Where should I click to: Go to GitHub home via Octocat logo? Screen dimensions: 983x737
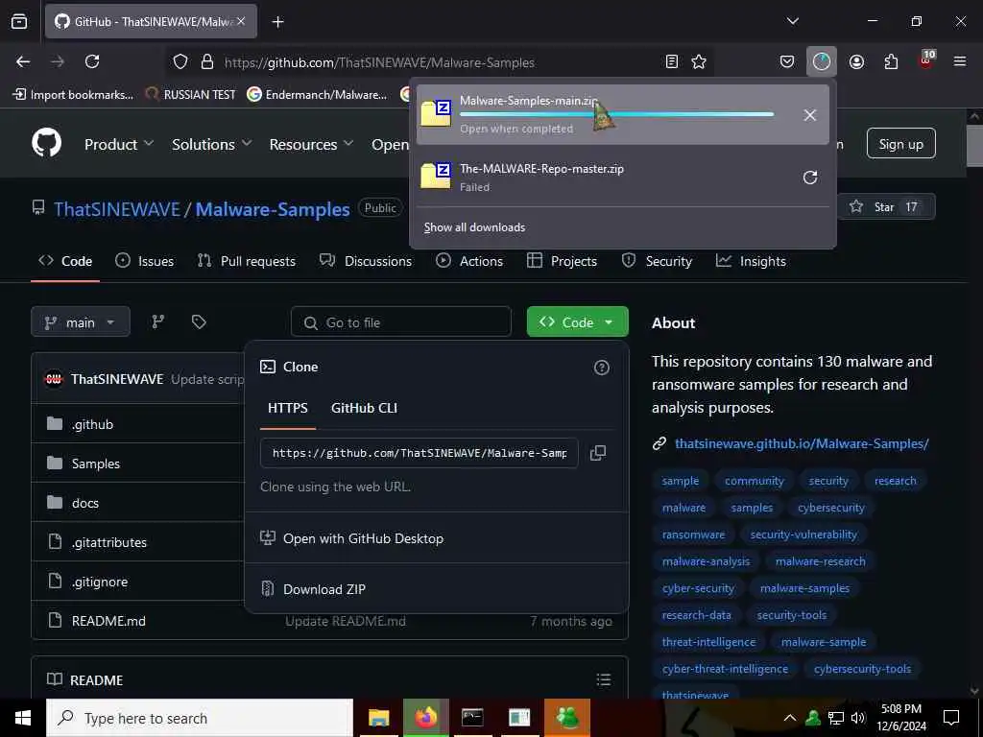tap(46, 143)
